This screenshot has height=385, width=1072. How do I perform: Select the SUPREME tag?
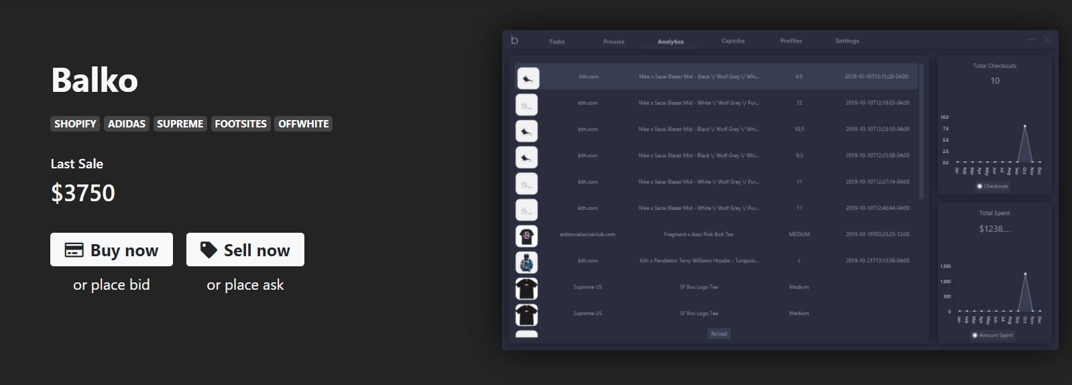[x=180, y=123]
